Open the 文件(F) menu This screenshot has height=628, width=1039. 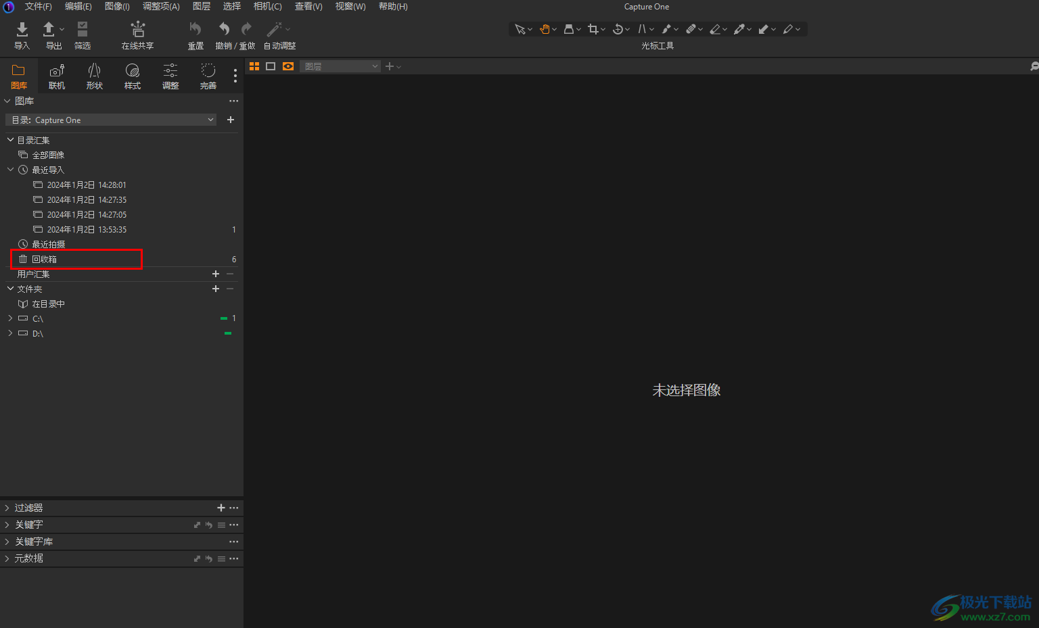pos(38,7)
